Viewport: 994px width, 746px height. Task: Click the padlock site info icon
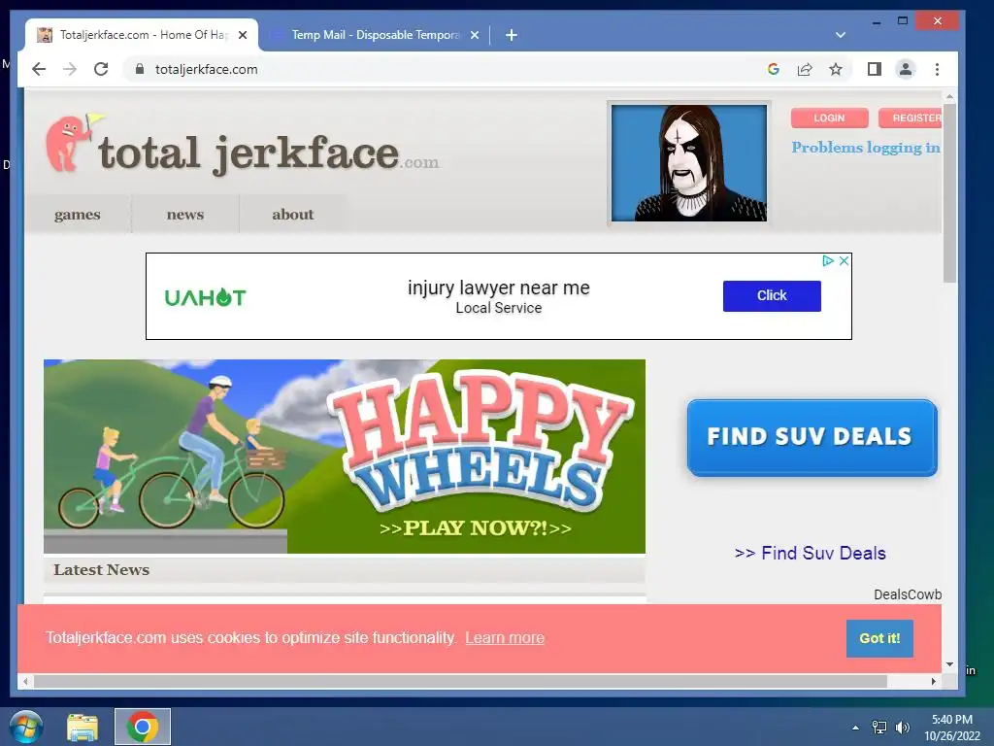pos(140,69)
